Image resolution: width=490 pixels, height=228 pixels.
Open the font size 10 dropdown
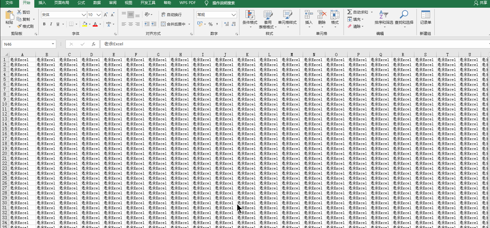[x=99, y=15]
